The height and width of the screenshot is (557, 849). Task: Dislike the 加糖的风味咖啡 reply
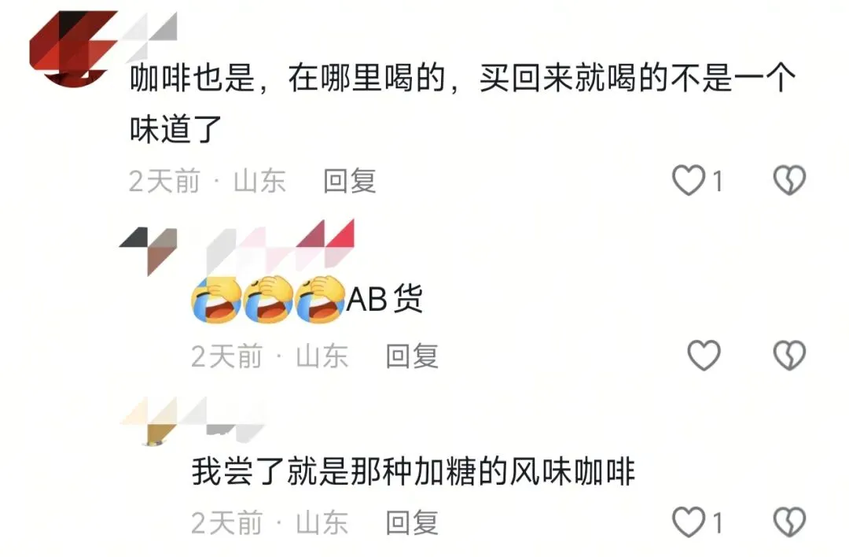point(789,522)
